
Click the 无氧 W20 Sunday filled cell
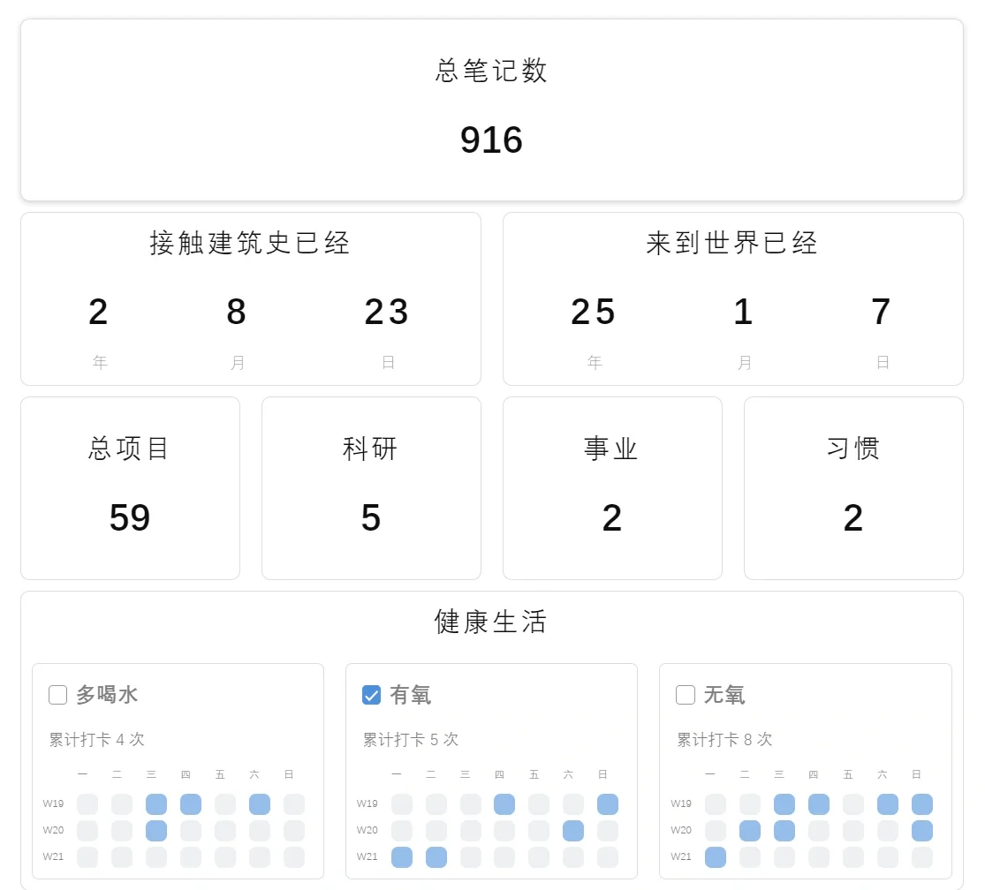pyautogui.click(x=922, y=830)
